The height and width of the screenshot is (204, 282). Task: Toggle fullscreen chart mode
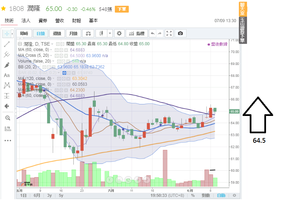point(169,33)
